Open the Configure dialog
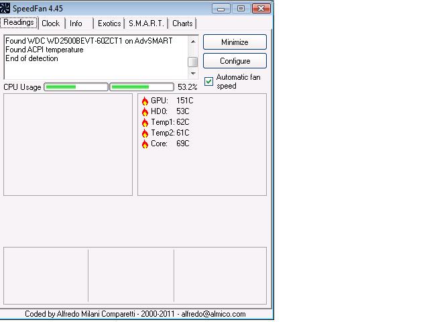 pyautogui.click(x=235, y=61)
